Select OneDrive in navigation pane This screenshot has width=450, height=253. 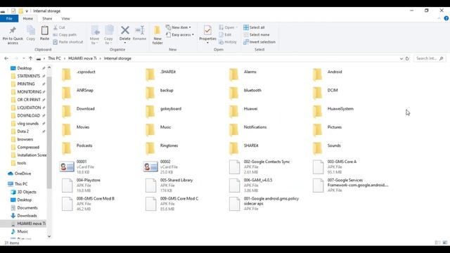(x=20, y=174)
